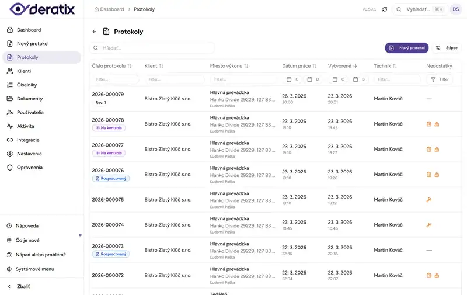Click the refresh icon beside version number
The height and width of the screenshot is (295, 467).
click(x=385, y=9)
